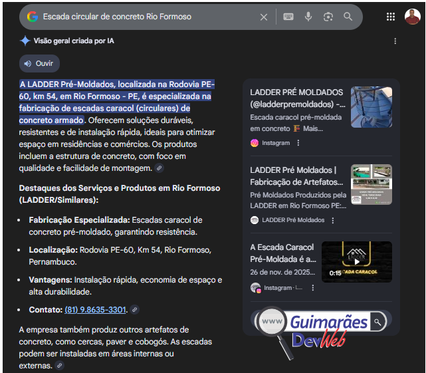The image size is (426, 373).
Task: Click 'Visão geral criada por IA' heading
Action: tap(74, 41)
